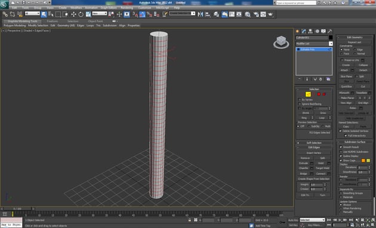Toggle the Smooth Result checkbox

click(341, 147)
